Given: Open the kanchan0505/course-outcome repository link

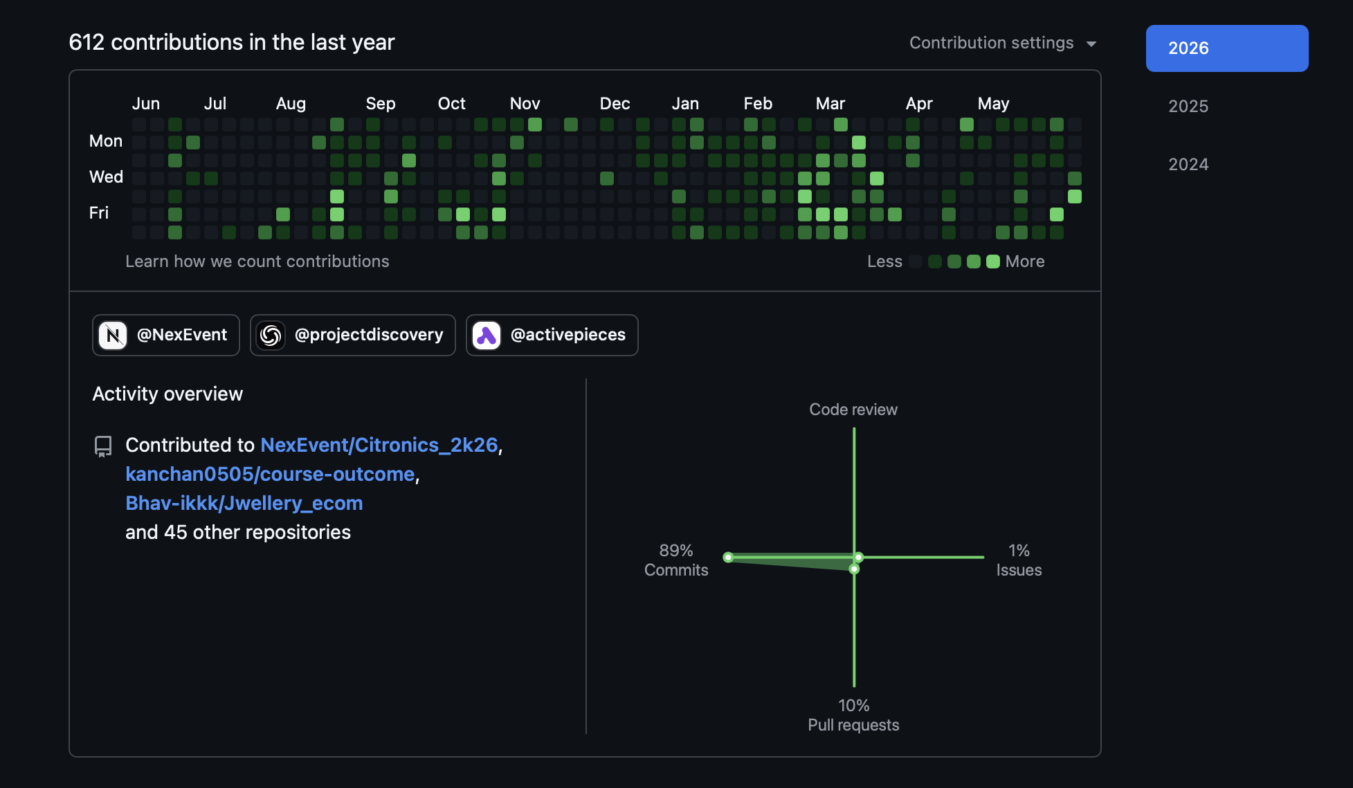Looking at the screenshot, I should coord(270,474).
